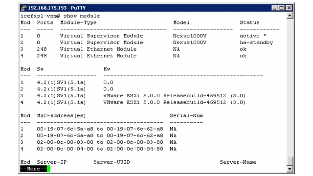
Task: Click the scrollbar up arrow
Action: point(290,16)
